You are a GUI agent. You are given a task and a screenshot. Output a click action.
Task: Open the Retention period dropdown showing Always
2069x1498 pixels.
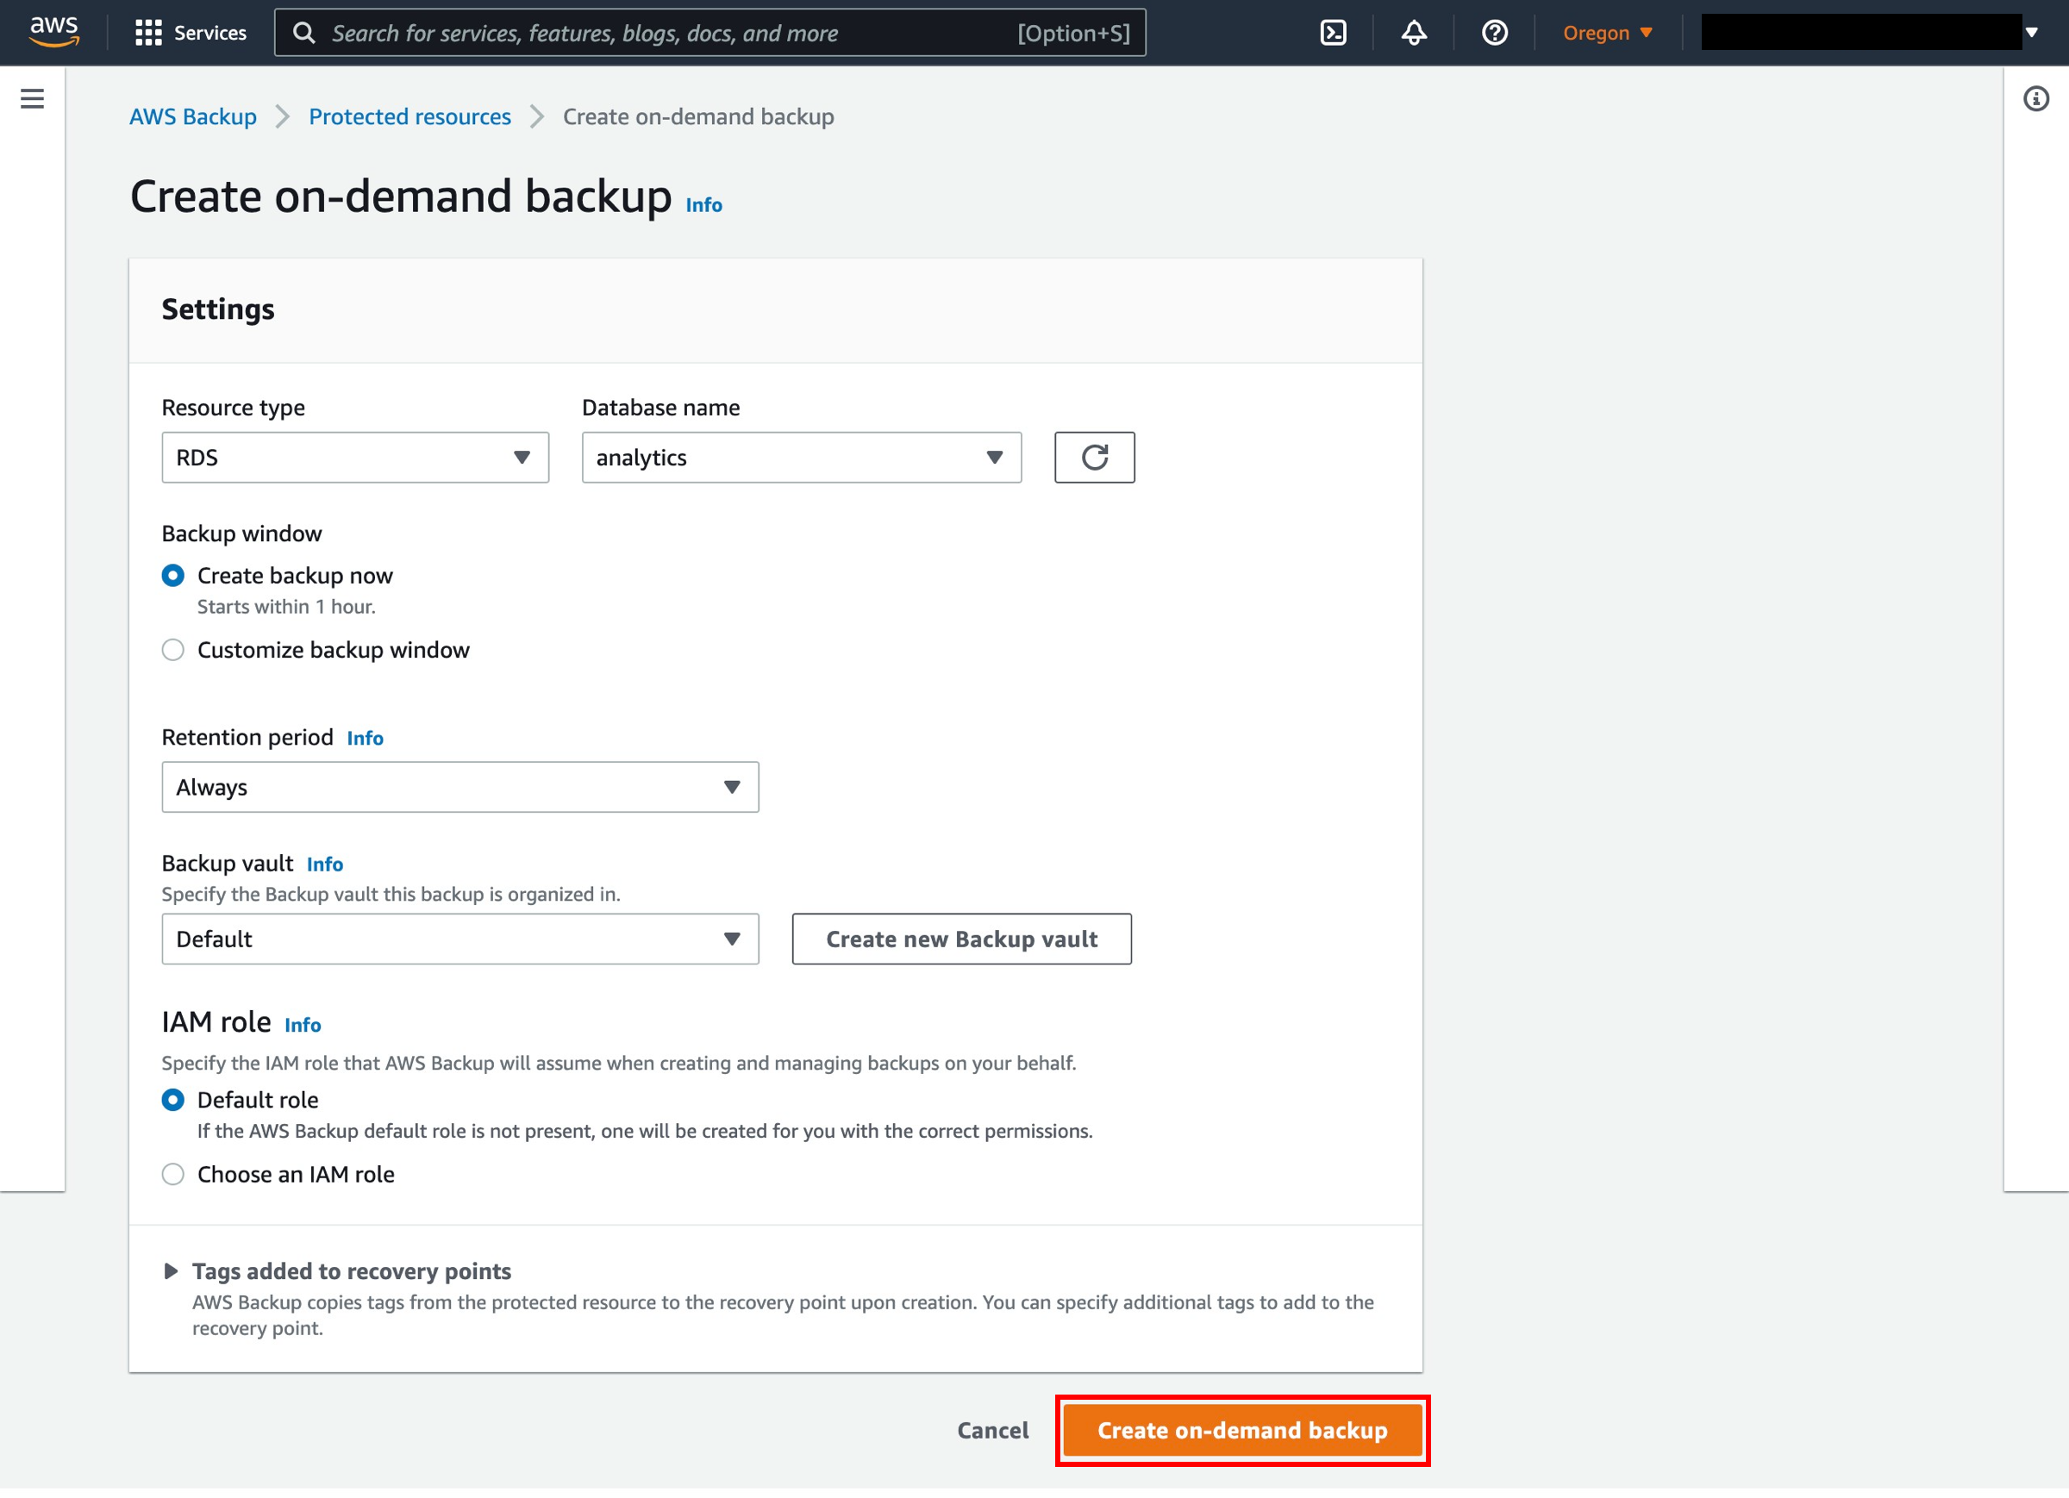(459, 786)
